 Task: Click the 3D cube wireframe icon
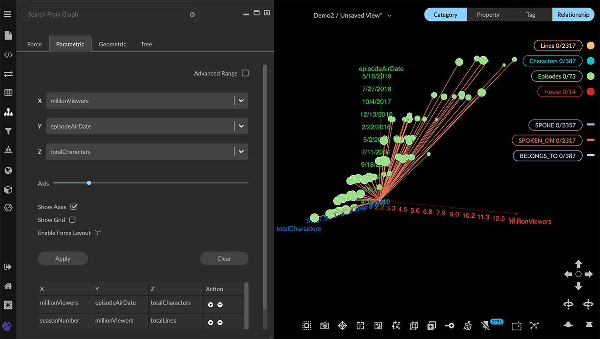pyautogui.click(x=414, y=325)
